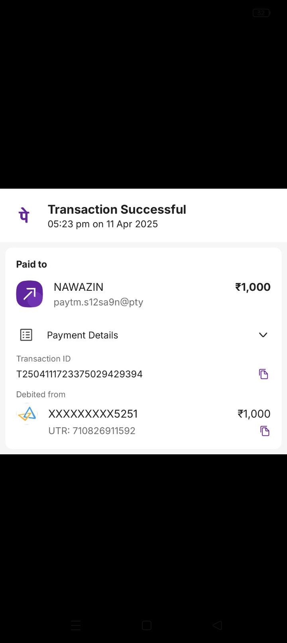Image resolution: width=287 pixels, height=643 pixels.
Task: Tap the transaction date and time text
Action: click(103, 224)
